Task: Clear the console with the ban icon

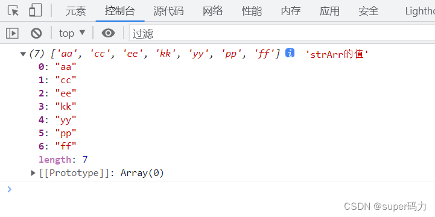Action: coord(36,33)
